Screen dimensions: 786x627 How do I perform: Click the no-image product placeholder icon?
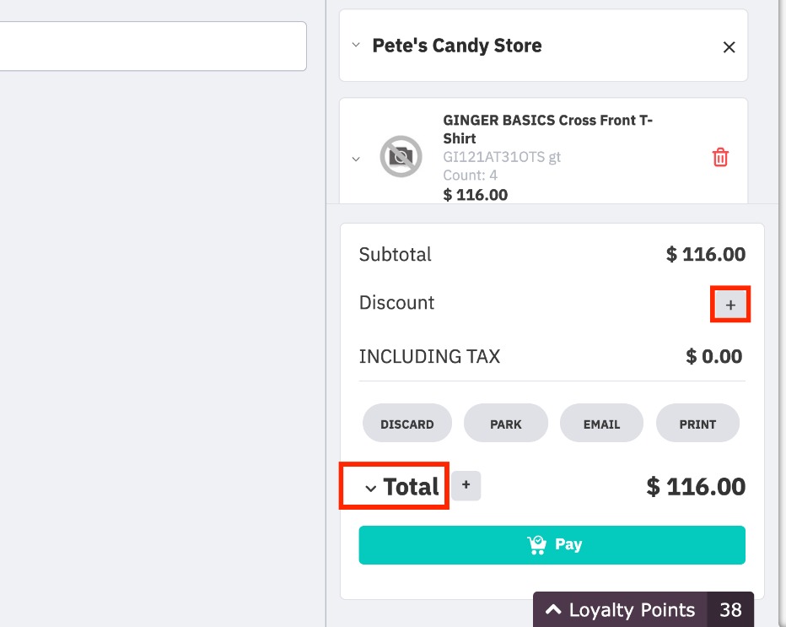click(401, 156)
